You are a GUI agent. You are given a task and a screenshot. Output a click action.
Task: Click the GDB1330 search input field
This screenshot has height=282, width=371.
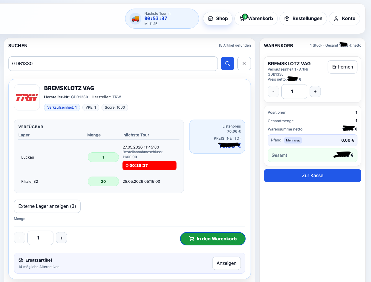click(x=113, y=63)
